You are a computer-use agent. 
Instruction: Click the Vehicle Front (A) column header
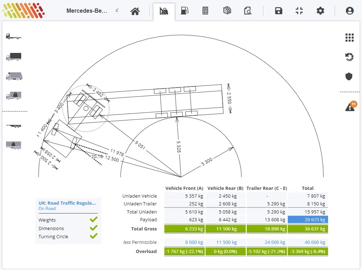184,188
